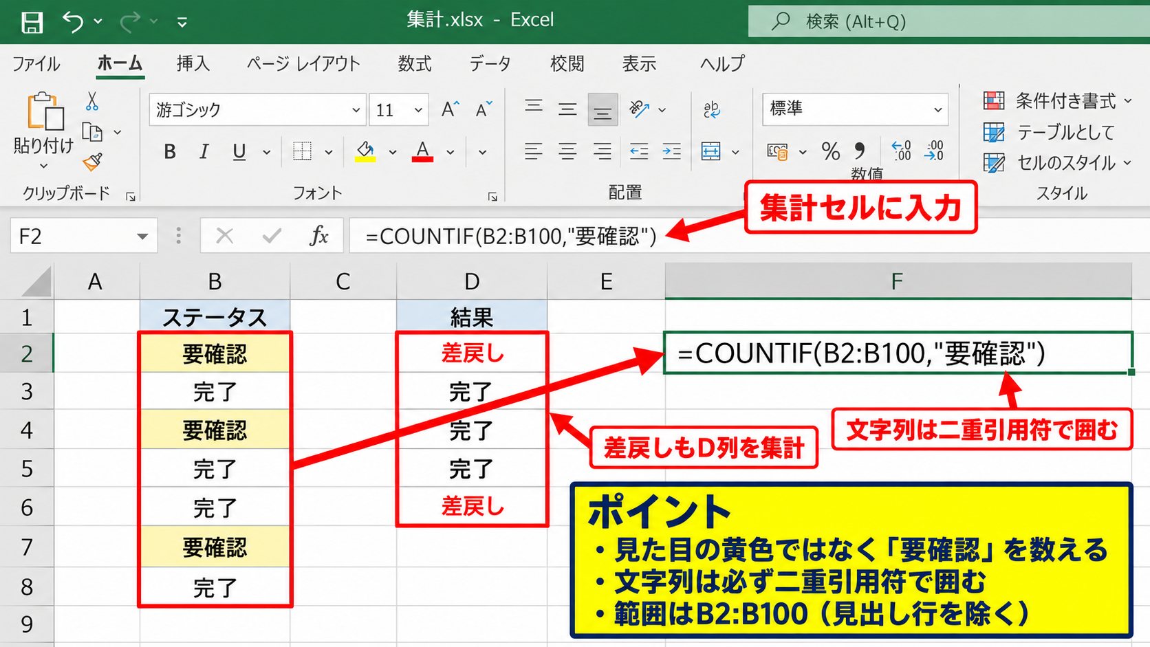Click the Wrap Text icon
The image size is (1150, 647).
click(x=712, y=109)
